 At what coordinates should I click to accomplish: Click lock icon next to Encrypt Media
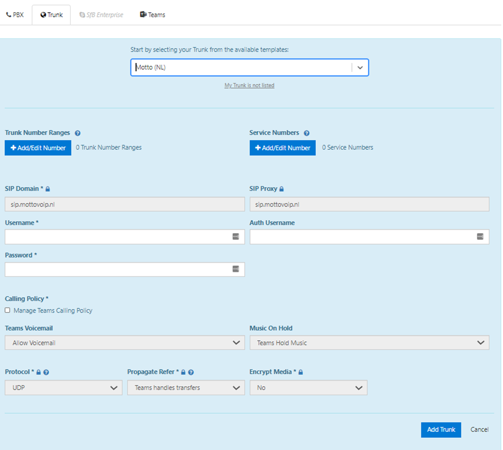[x=301, y=372]
